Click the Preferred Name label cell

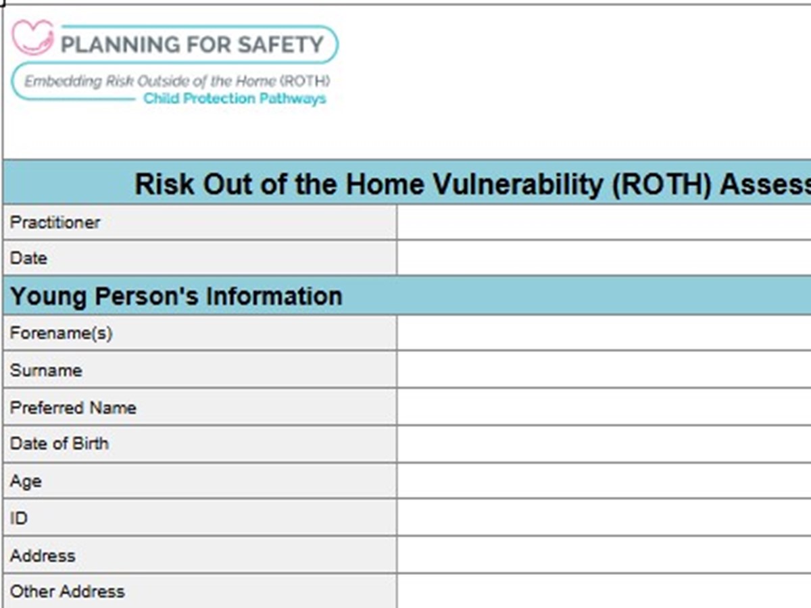199,407
